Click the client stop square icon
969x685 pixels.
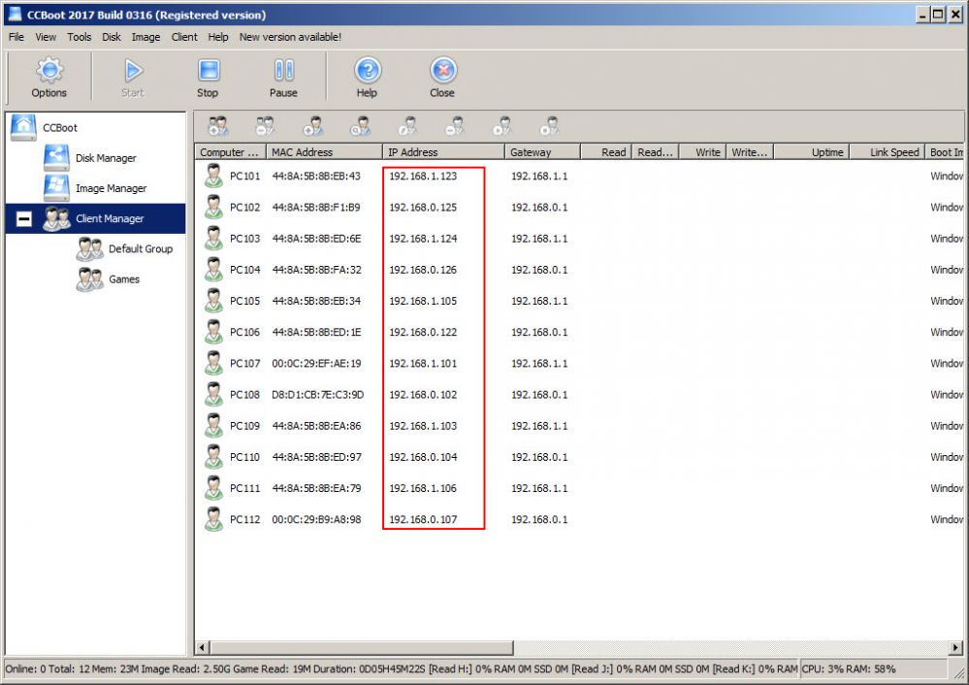tap(549, 126)
